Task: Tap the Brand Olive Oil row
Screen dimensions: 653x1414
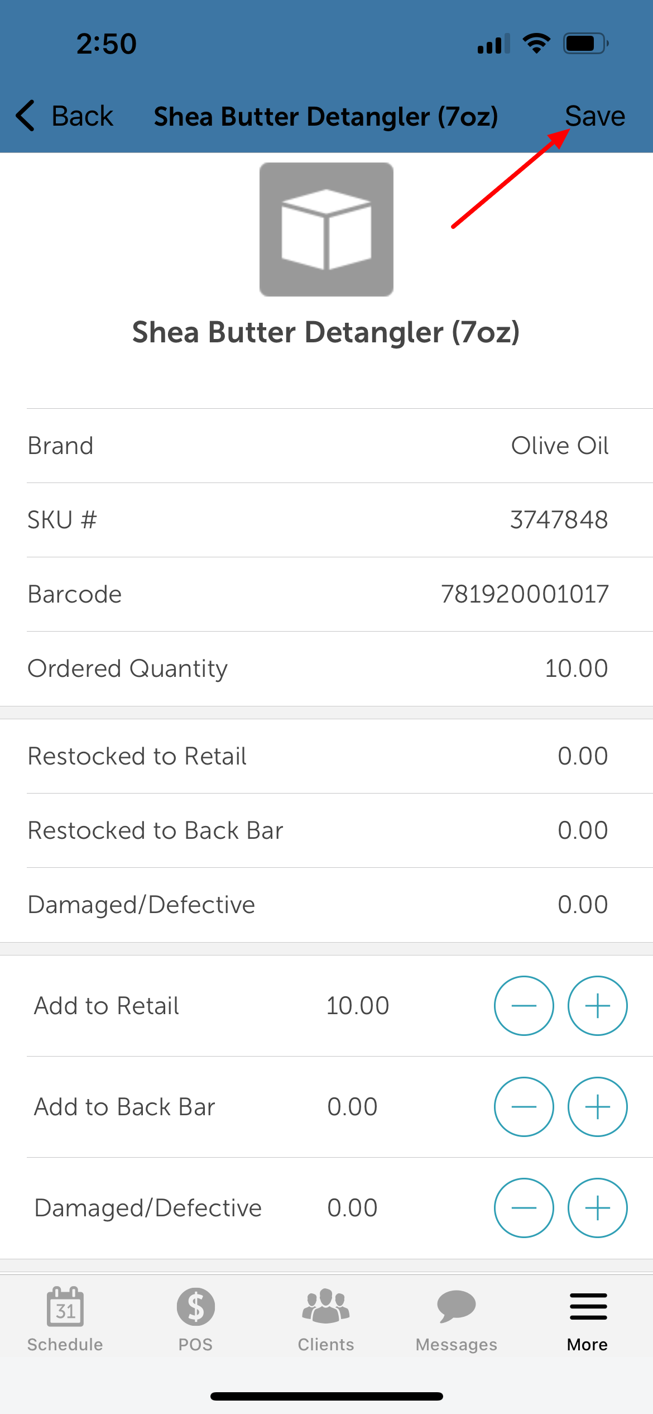Action: coord(326,446)
